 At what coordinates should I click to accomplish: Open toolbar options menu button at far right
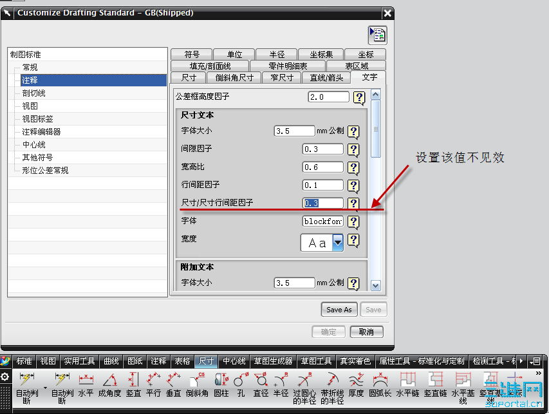[536, 361]
